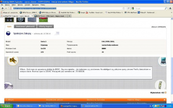This screenshot has width=173, height=108.
Task: Reload the page with the refresh icon
Action: click(128, 8)
